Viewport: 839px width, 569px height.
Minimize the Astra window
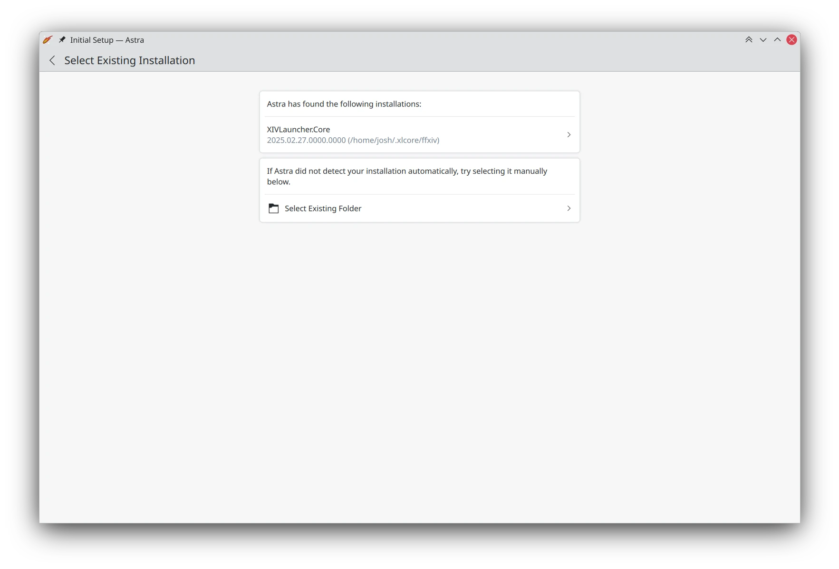(x=763, y=40)
